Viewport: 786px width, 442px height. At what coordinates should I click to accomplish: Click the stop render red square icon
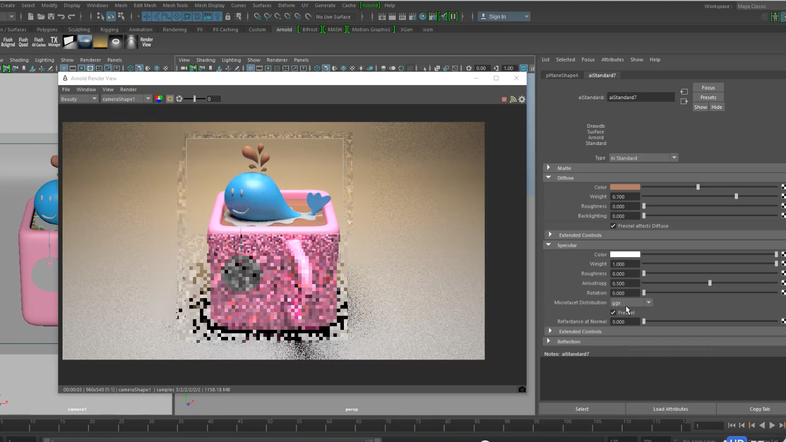tap(504, 99)
